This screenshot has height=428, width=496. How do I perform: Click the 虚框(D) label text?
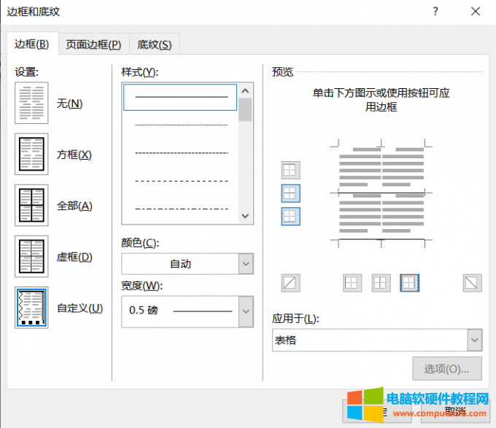pos(74,257)
